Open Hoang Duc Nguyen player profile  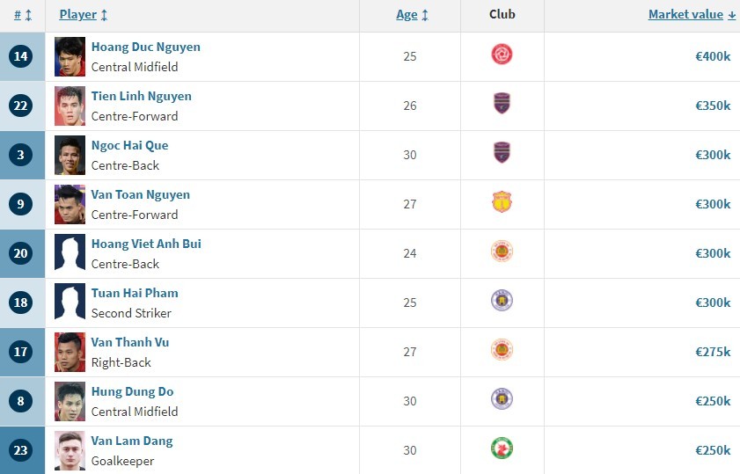146,47
